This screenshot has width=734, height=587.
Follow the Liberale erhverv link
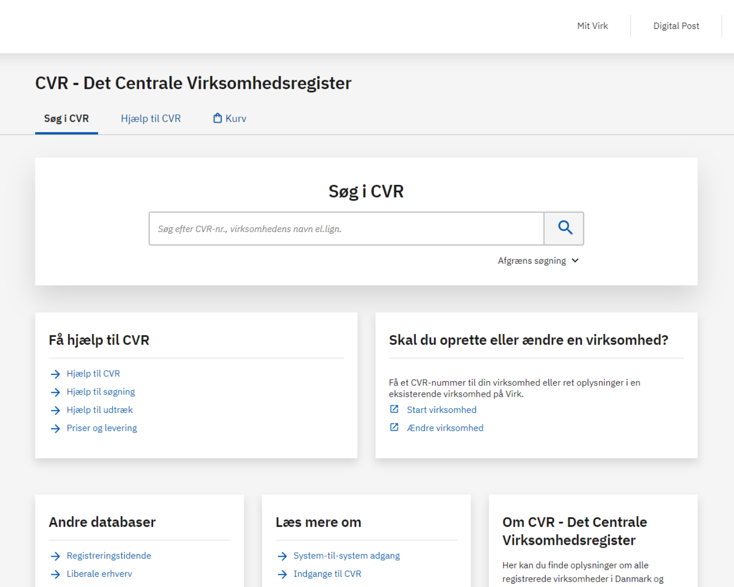[99, 574]
